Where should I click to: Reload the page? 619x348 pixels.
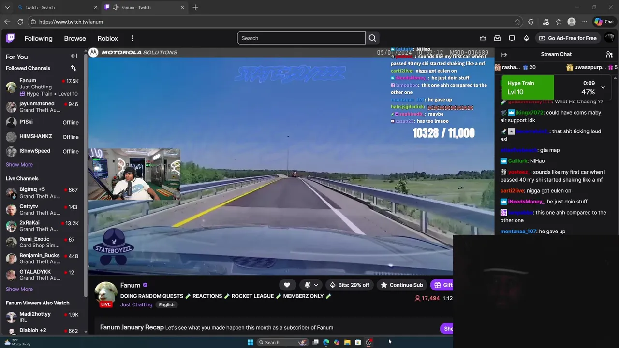pos(20,22)
